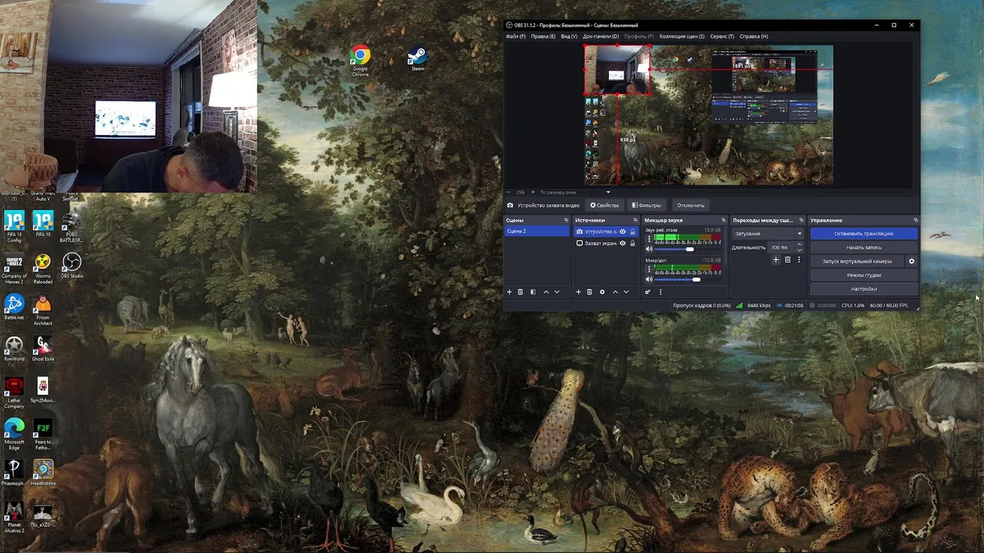Open Звук раб. стола options menu

coord(649,239)
